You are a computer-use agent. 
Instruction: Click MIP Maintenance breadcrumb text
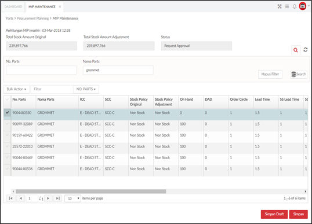tap(66, 19)
